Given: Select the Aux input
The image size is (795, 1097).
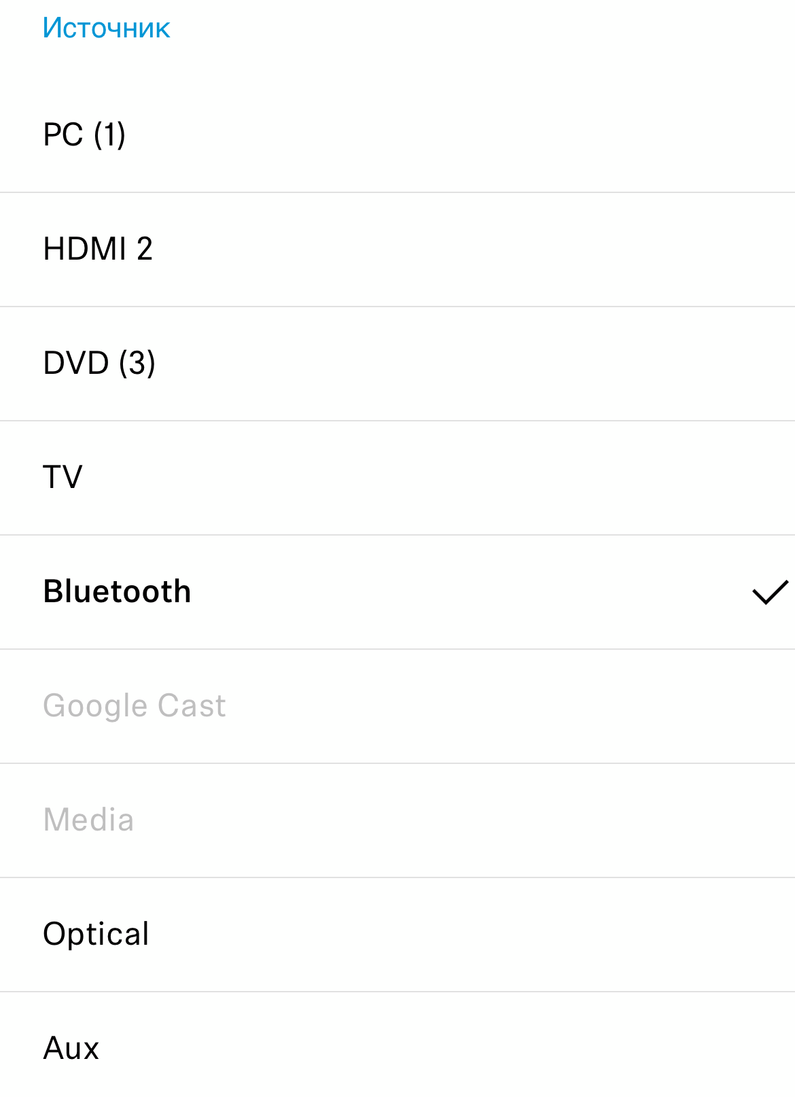Looking at the screenshot, I should (x=397, y=1048).
